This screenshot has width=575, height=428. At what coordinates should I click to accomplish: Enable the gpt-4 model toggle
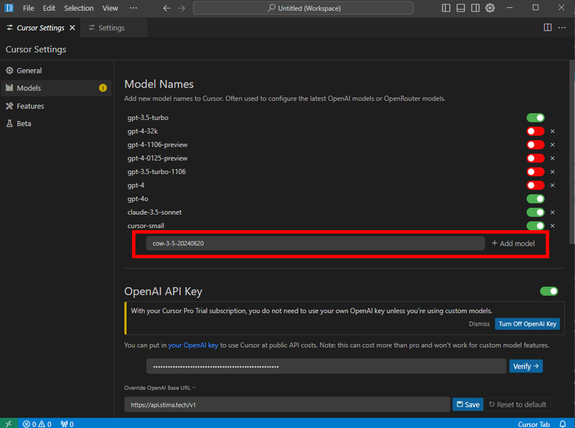[535, 186]
